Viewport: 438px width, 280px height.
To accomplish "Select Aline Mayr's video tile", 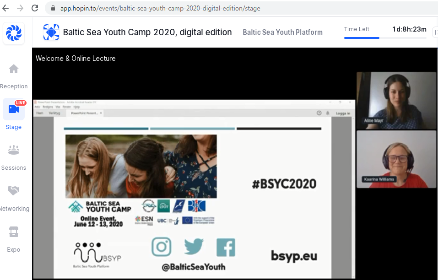I will 396,101.
